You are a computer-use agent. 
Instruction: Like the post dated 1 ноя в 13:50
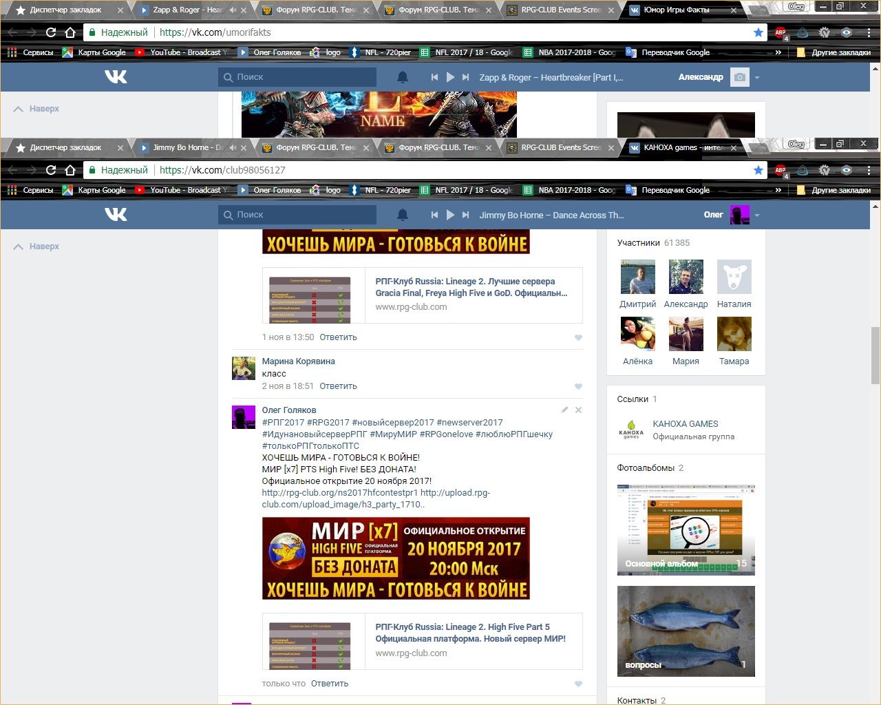(x=578, y=337)
